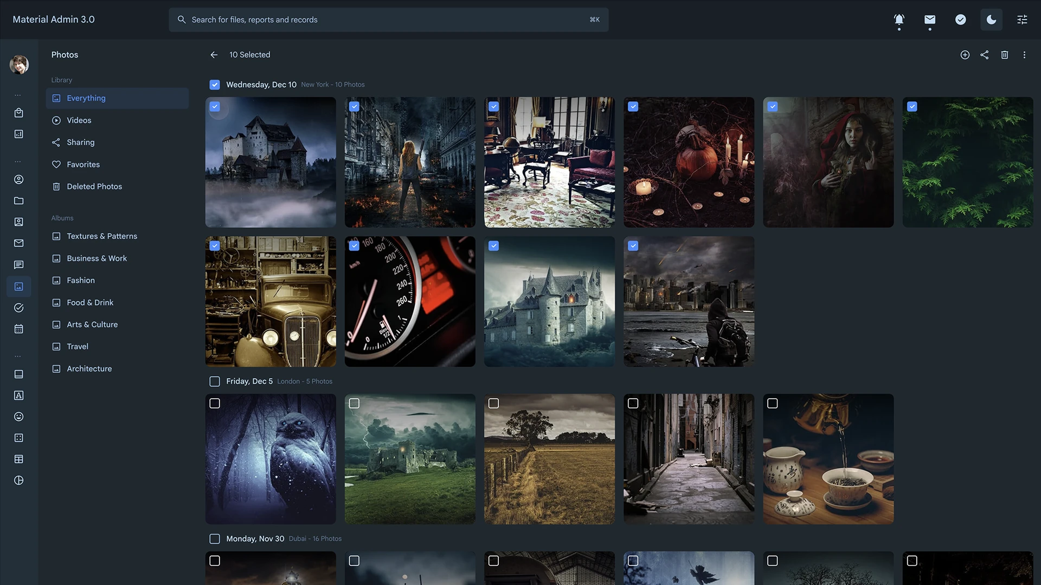The image size is (1041, 585).
Task: Go back using the left arrow
Action: click(x=214, y=55)
